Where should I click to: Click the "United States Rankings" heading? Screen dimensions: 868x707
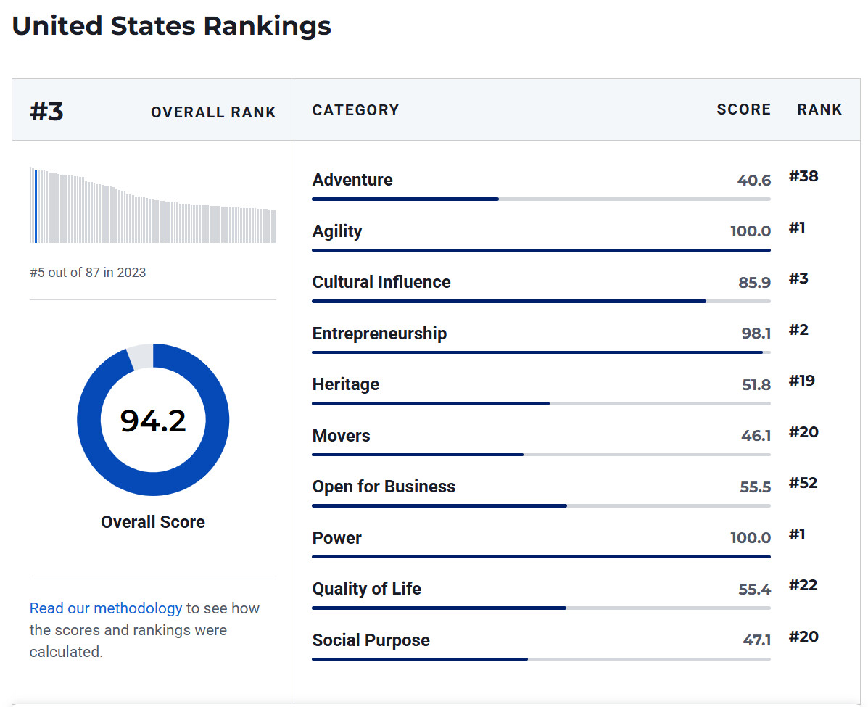(x=172, y=26)
